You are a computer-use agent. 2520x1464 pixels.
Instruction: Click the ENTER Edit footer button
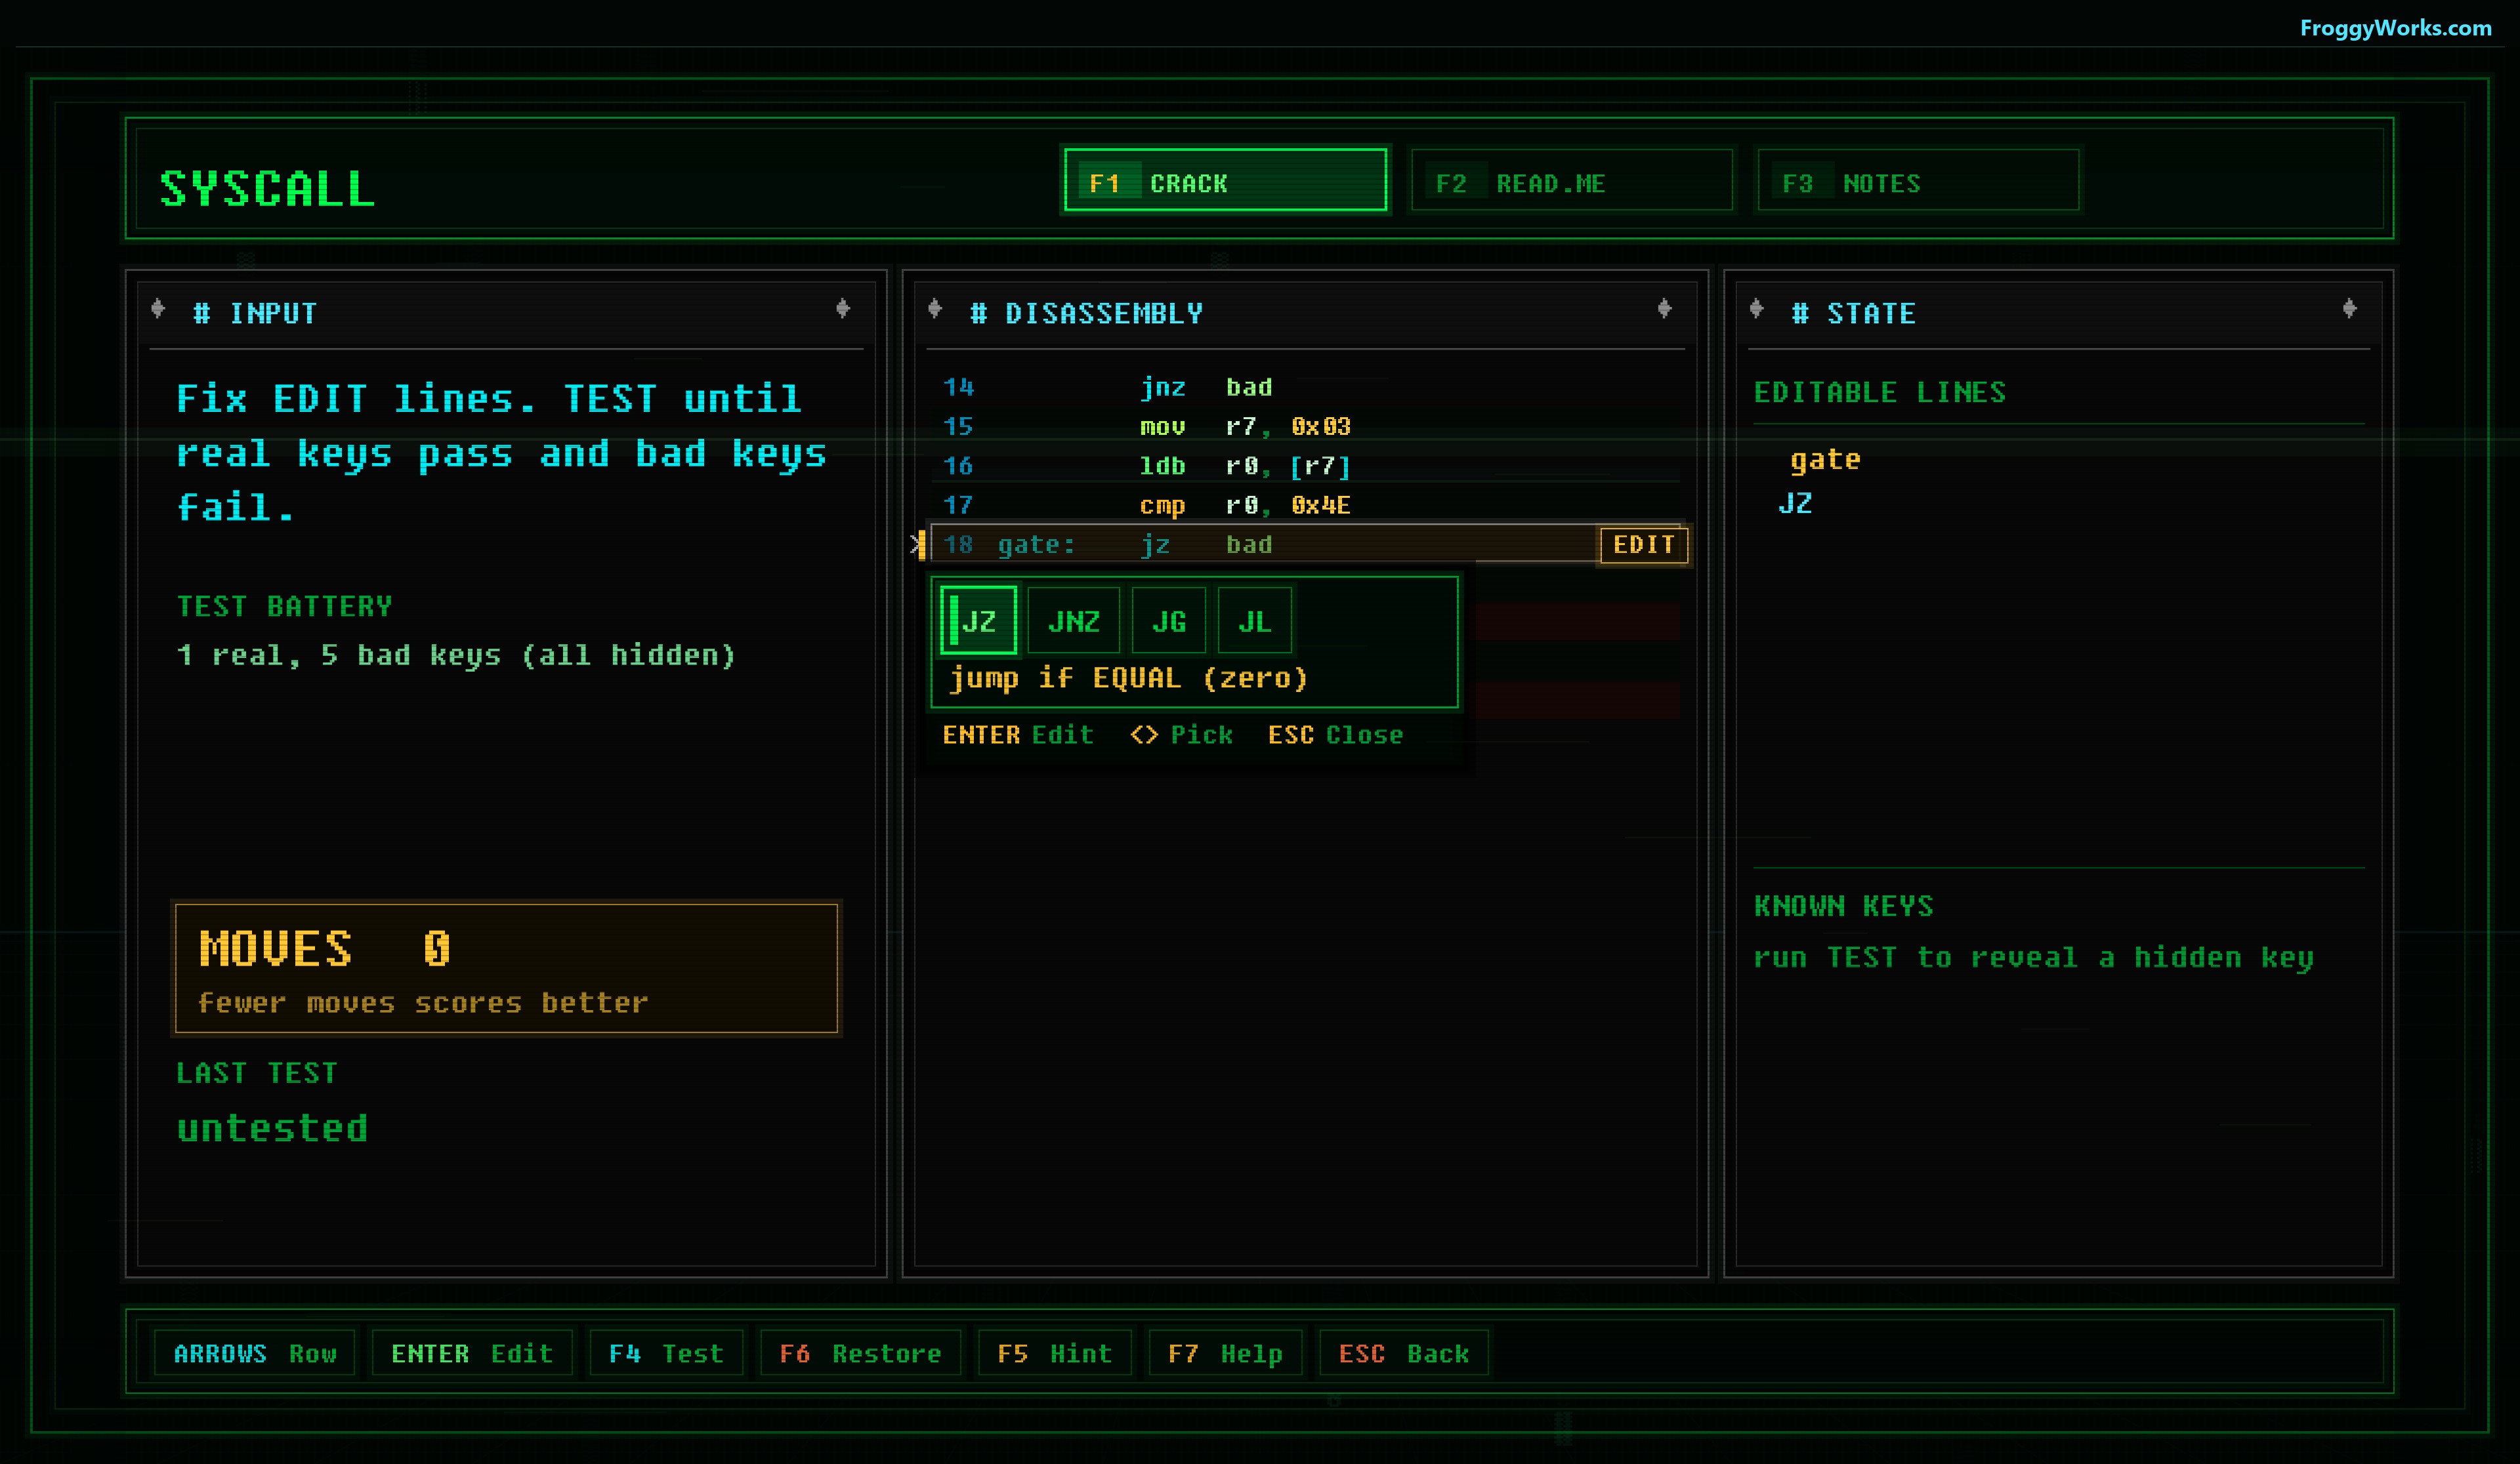(471, 1353)
